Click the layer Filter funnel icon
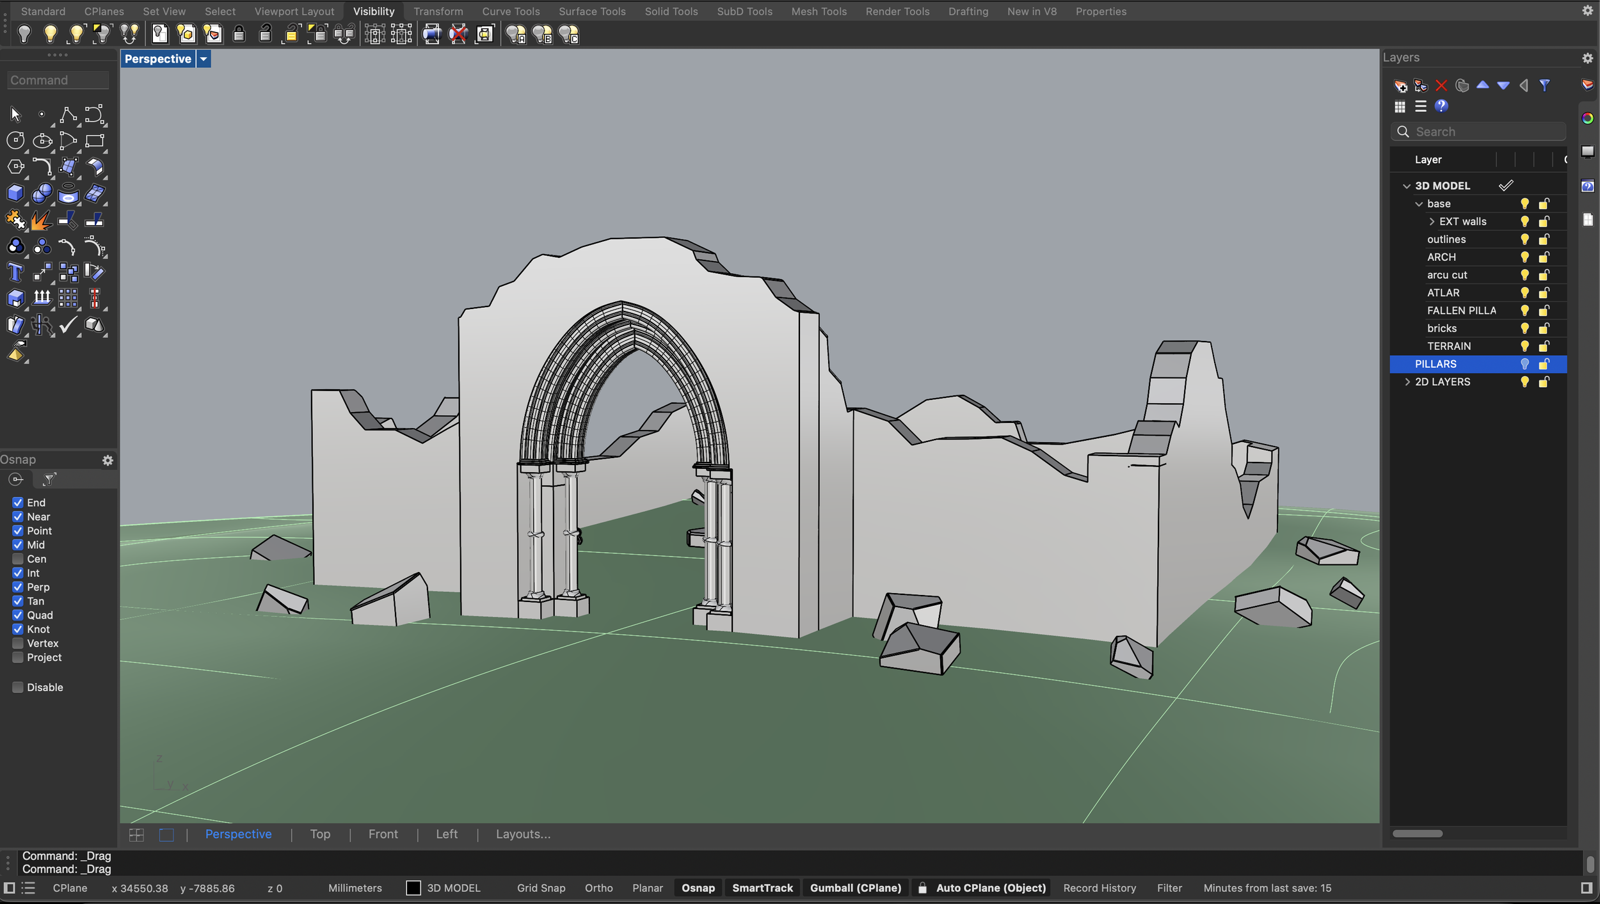The height and width of the screenshot is (904, 1600). tap(1545, 85)
